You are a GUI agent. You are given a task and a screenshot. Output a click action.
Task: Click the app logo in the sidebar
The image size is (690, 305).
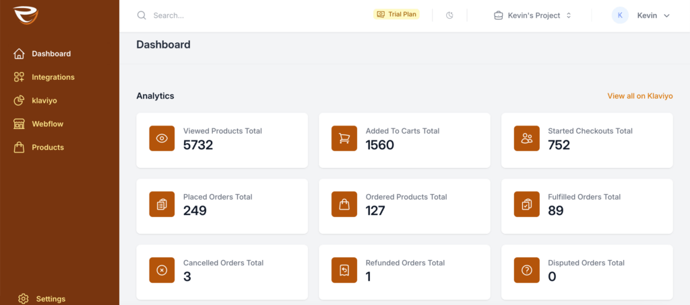pos(26,15)
